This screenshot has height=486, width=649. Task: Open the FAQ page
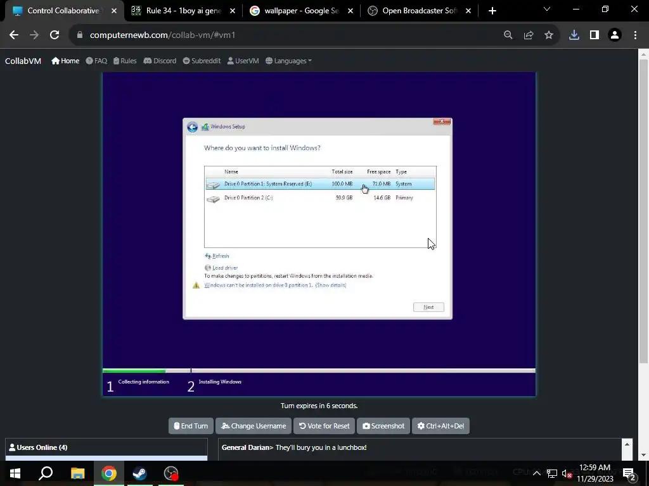coord(96,61)
